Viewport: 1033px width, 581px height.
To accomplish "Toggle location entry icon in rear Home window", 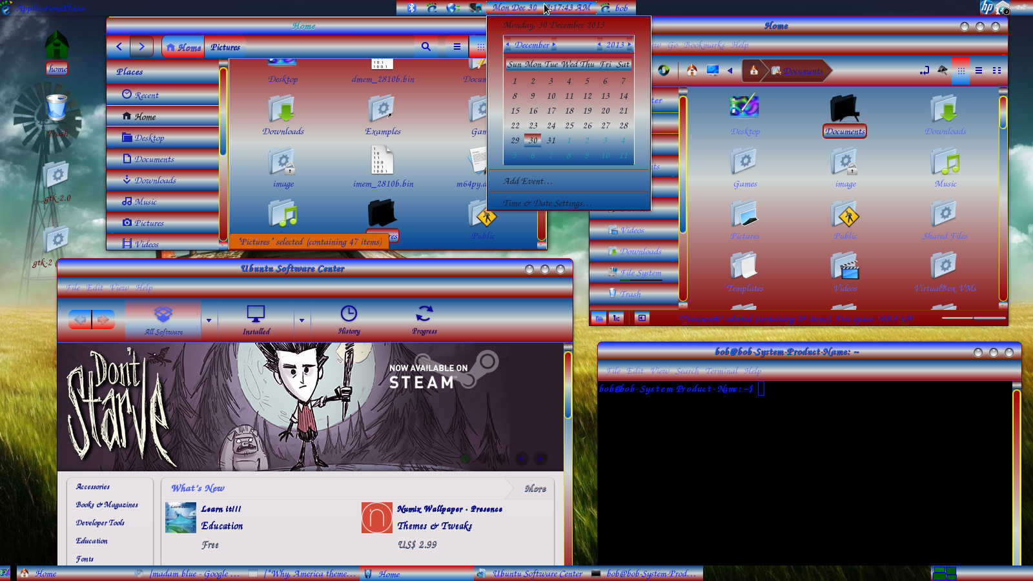I will (924, 70).
